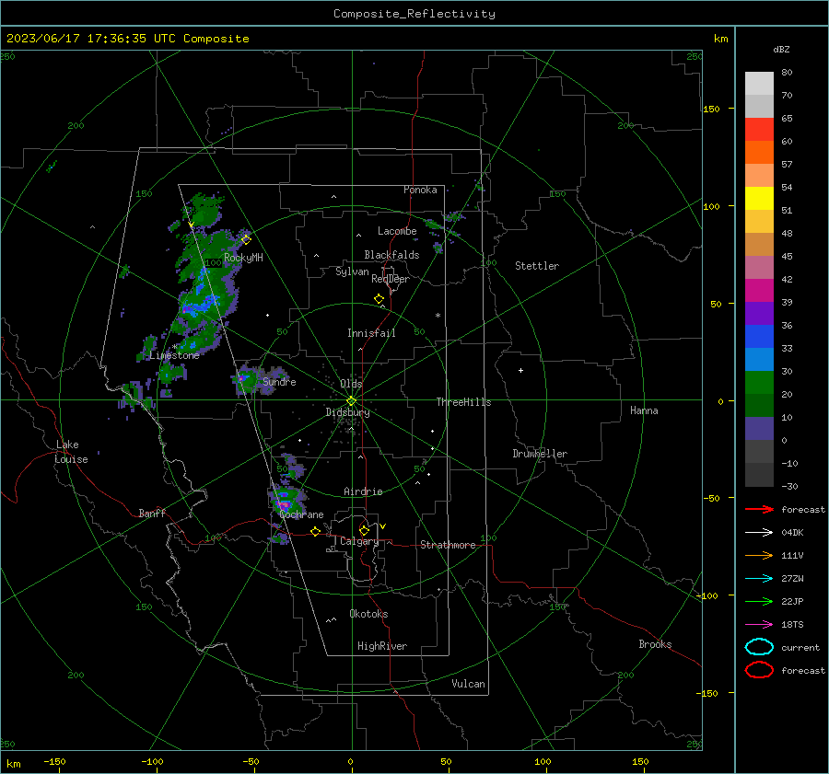Click the yellow diamond marker below RedDeer
Screen dimensions: 829x774
click(x=379, y=299)
